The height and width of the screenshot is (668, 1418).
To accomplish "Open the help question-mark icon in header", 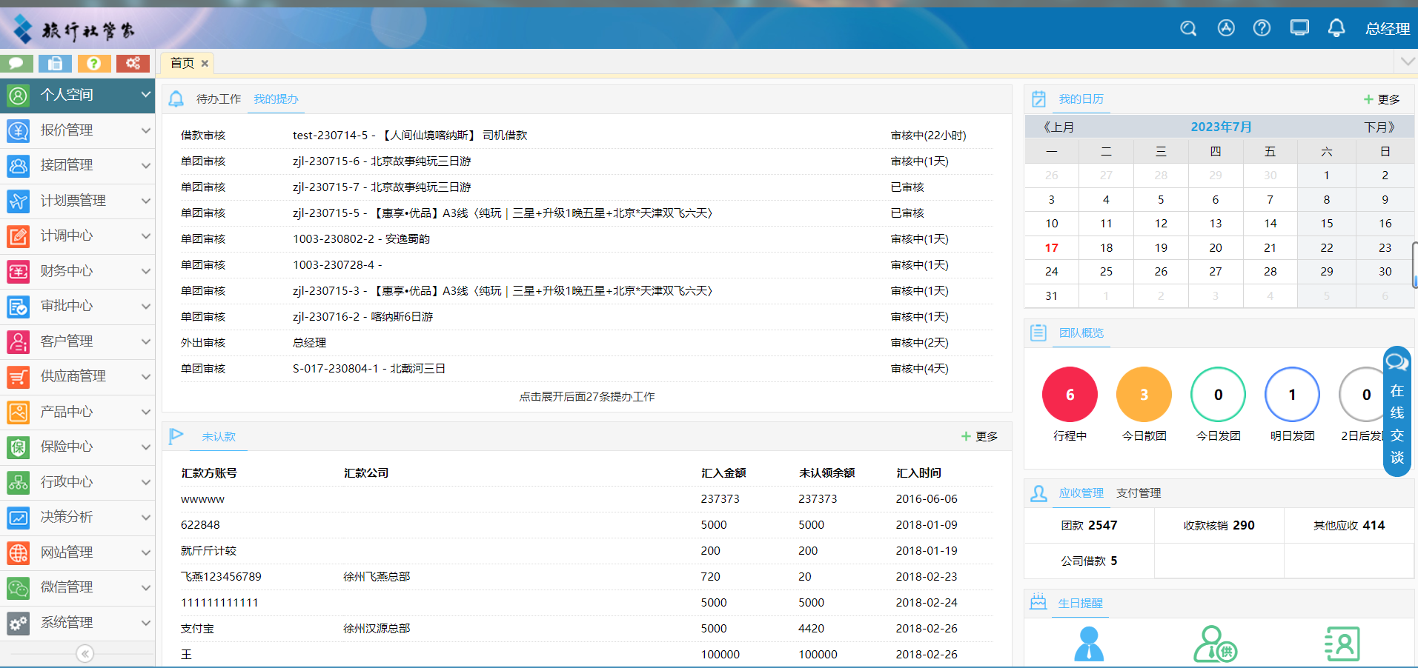I will point(1262,28).
